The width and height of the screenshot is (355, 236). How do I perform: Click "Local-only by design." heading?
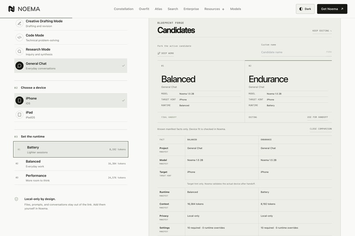pyautogui.click(x=40, y=199)
